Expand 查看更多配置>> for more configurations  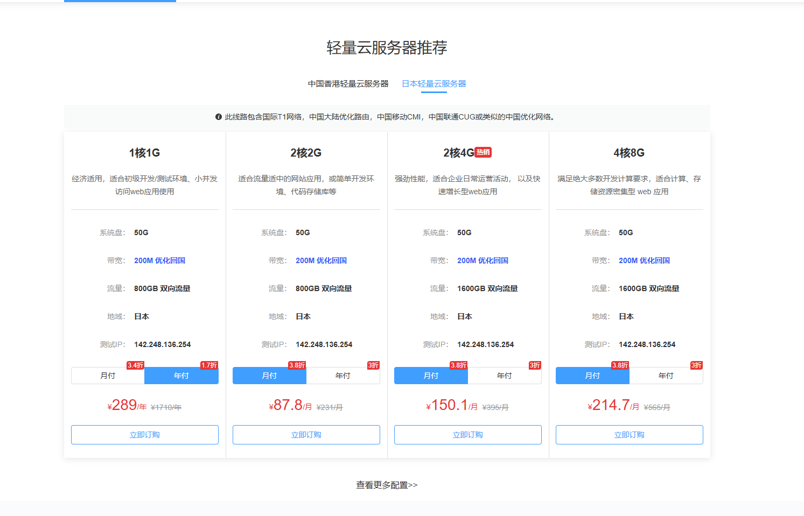coord(387,485)
